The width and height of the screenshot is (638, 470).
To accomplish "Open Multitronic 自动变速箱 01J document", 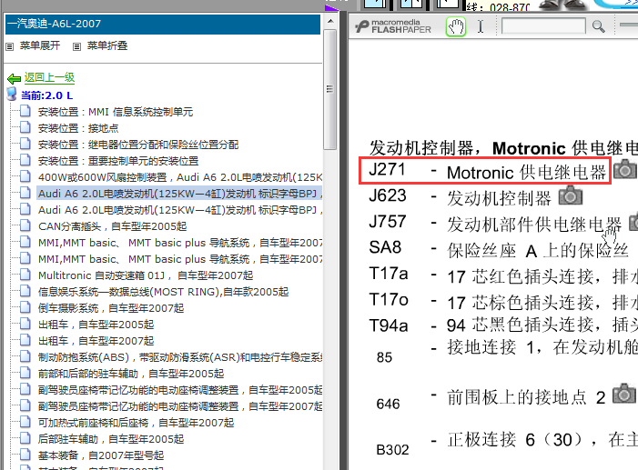I will click(x=146, y=275).
